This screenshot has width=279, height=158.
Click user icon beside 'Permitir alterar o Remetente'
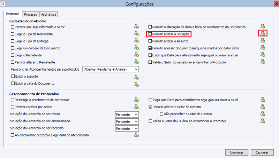point(136,61)
